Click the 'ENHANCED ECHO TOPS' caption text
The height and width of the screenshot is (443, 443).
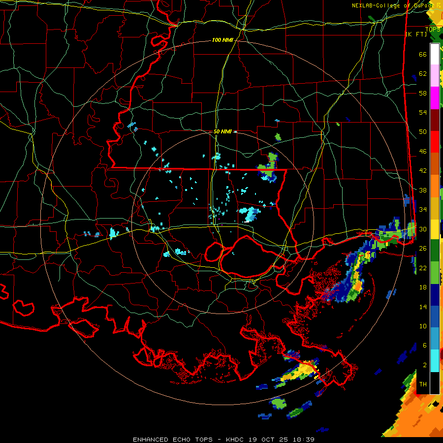(x=173, y=440)
